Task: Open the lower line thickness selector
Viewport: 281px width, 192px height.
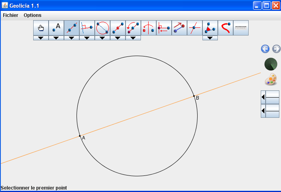Action: pos(270,111)
